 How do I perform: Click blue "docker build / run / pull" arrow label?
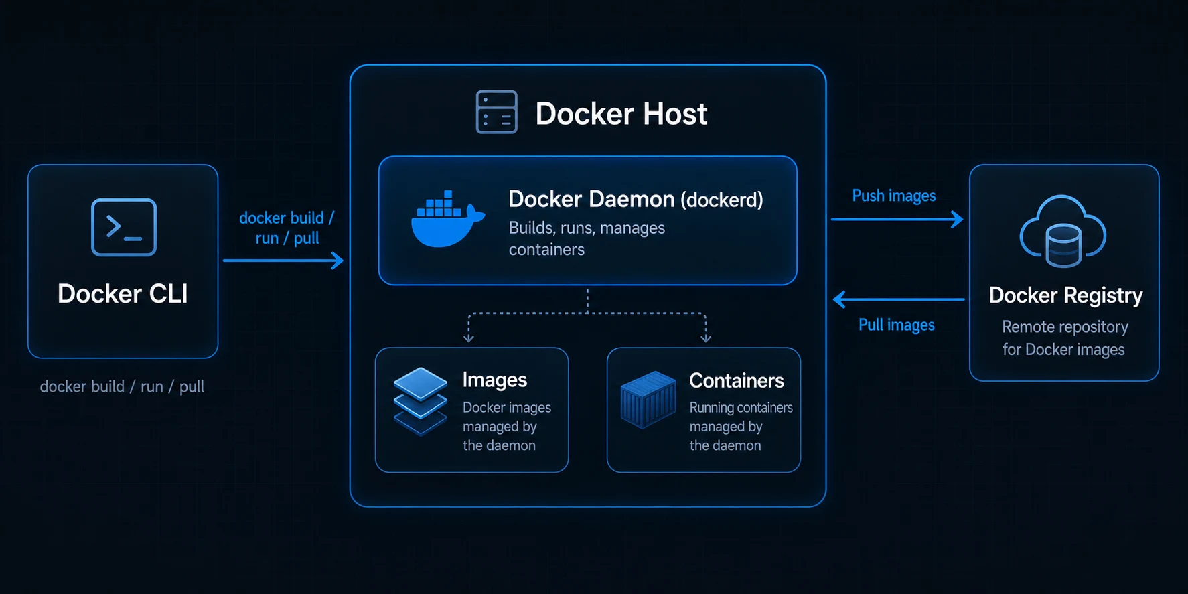point(287,228)
